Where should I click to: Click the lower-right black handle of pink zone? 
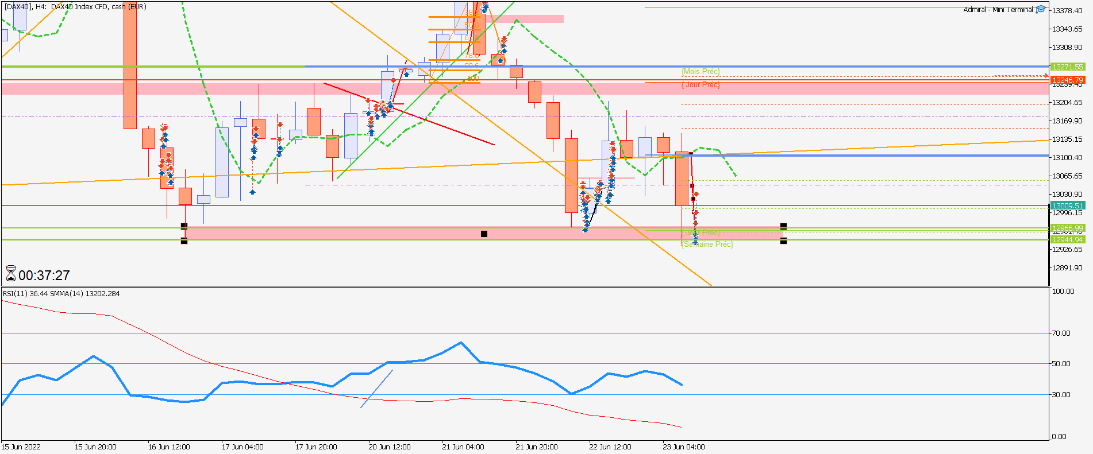(783, 241)
